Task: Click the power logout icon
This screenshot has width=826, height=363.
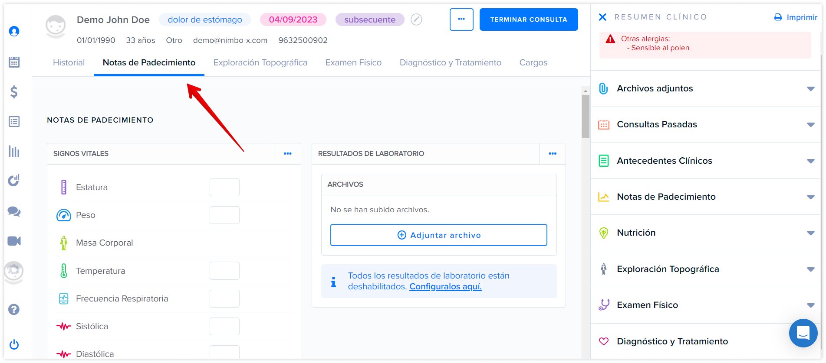Action: [x=14, y=344]
